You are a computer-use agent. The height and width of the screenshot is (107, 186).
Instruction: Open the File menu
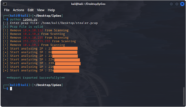point(7,10)
